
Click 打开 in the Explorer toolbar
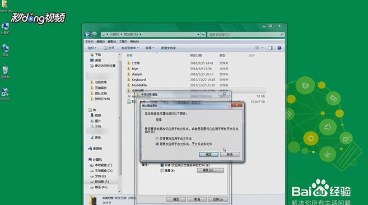109,48
